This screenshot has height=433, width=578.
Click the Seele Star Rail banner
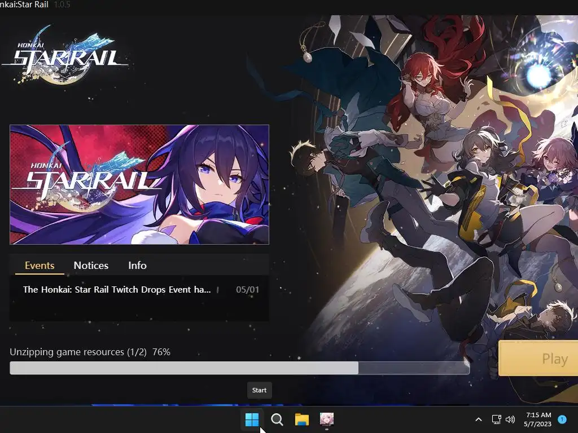(x=139, y=184)
